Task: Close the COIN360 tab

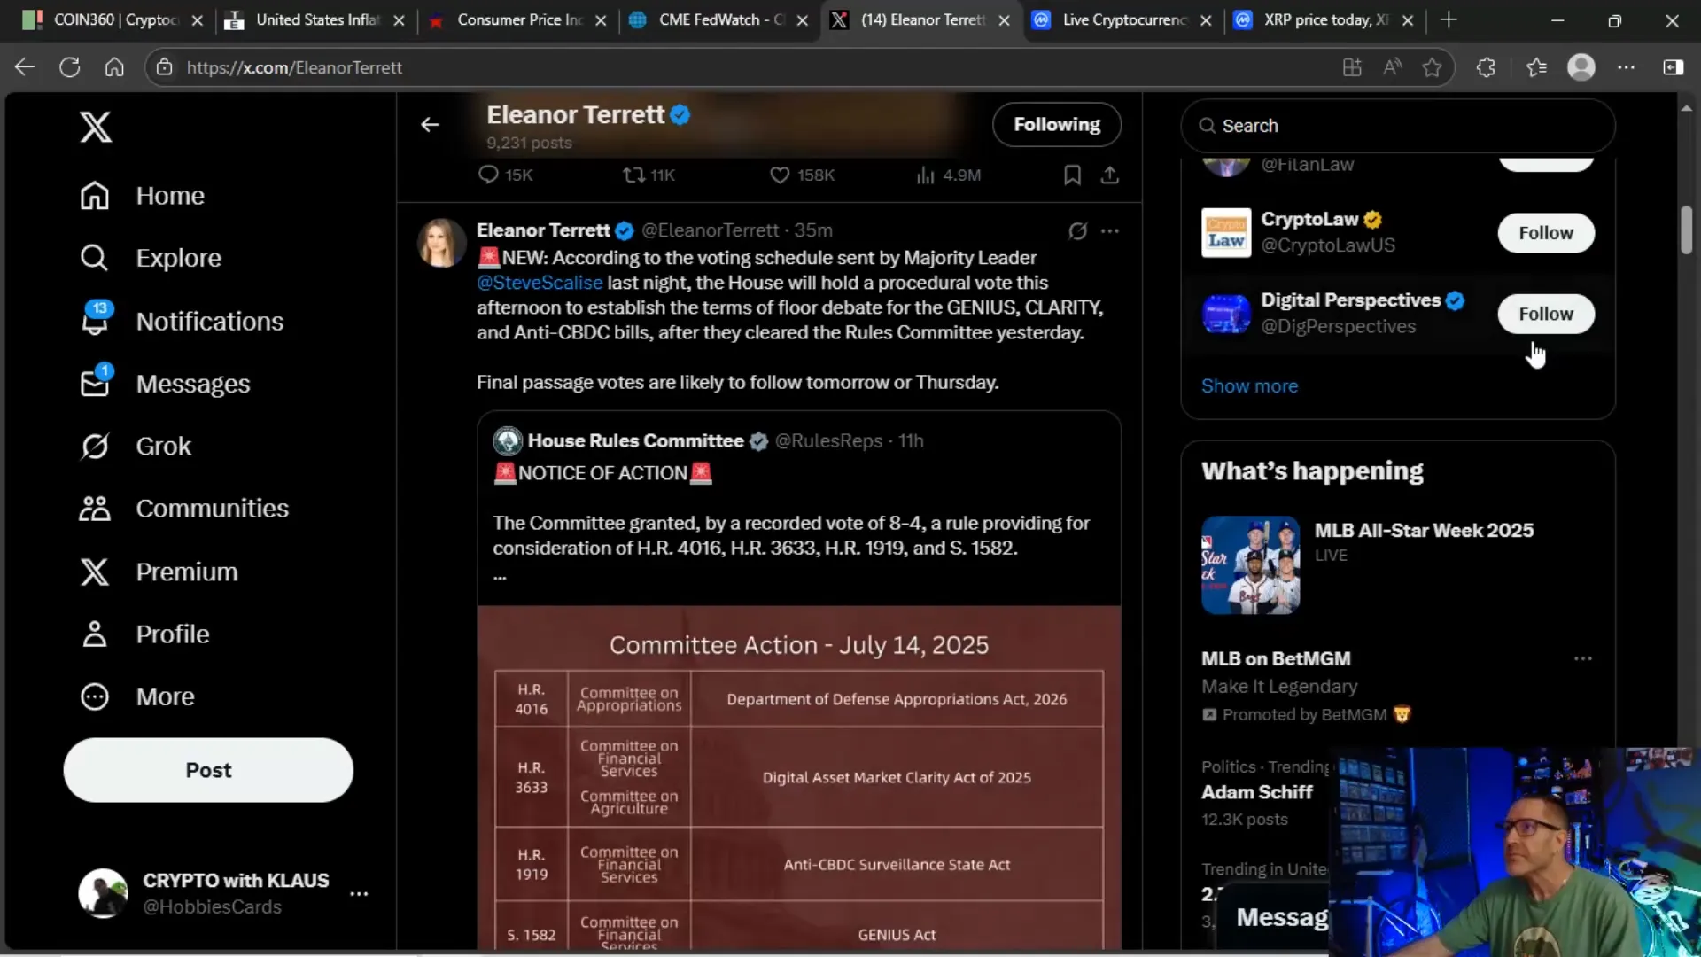Action: click(x=198, y=20)
